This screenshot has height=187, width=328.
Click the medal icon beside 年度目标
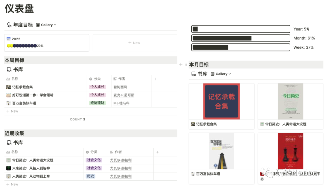tap(9, 25)
